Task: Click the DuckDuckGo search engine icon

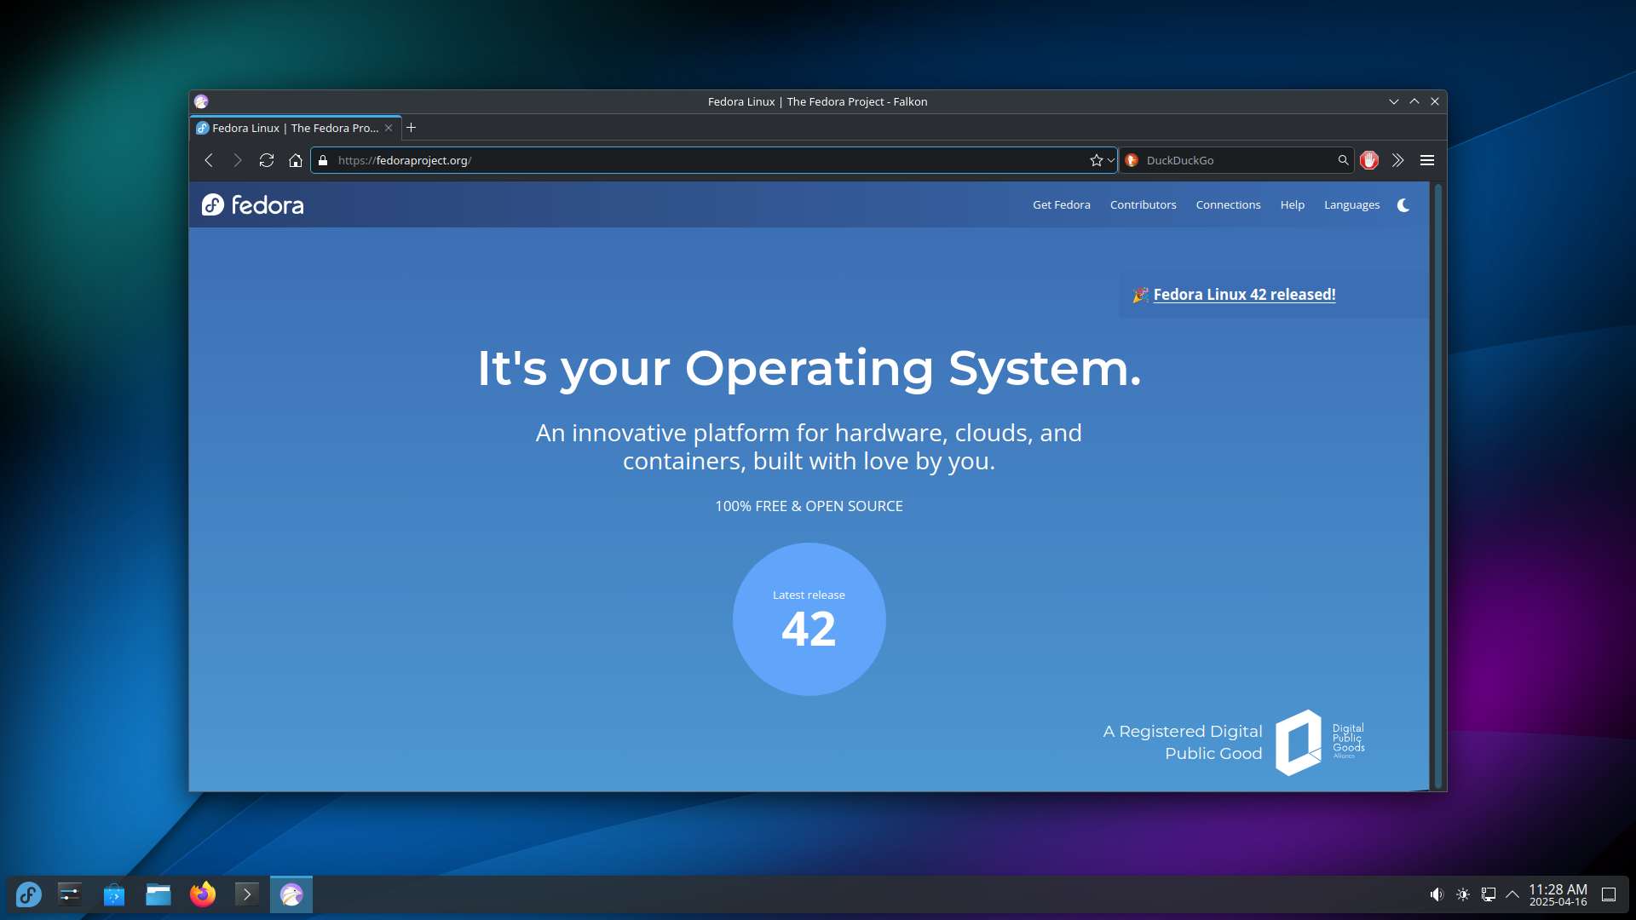Action: click(x=1132, y=160)
